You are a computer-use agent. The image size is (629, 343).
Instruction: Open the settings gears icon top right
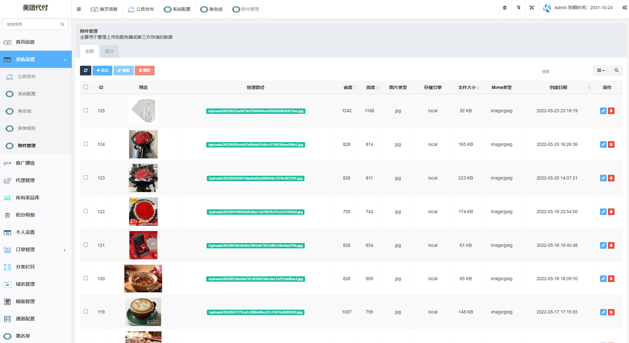click(x=625, y=8)
